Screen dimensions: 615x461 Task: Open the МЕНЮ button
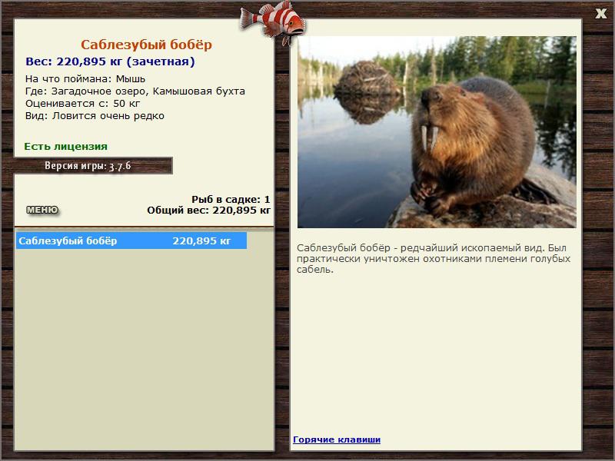point(42,210)
